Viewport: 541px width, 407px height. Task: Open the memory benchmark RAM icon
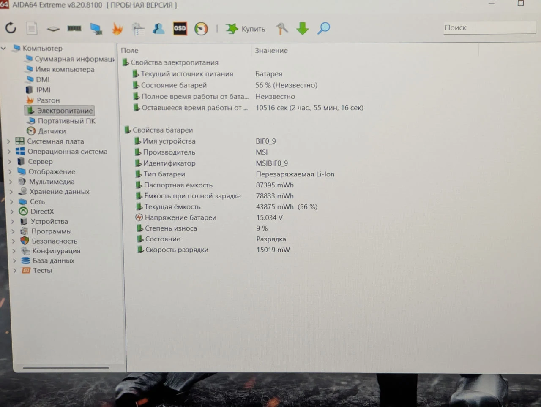(x=74, y=28)
